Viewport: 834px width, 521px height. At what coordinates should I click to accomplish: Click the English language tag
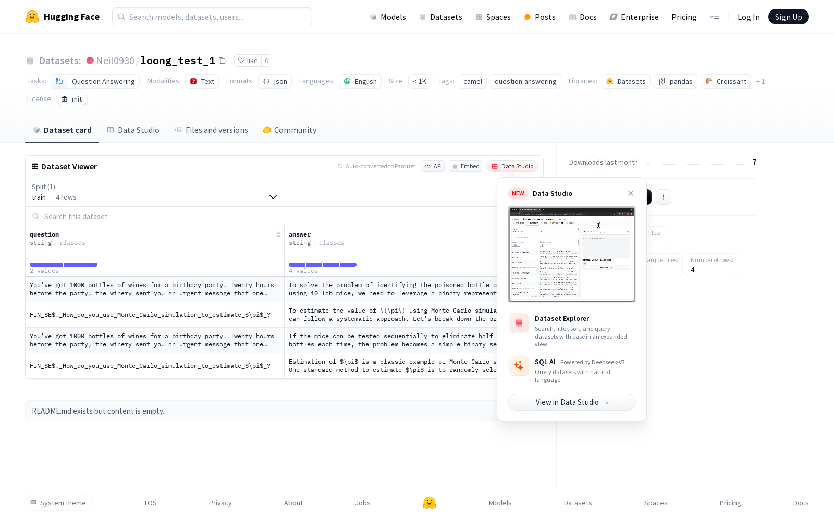coord(360,81)
